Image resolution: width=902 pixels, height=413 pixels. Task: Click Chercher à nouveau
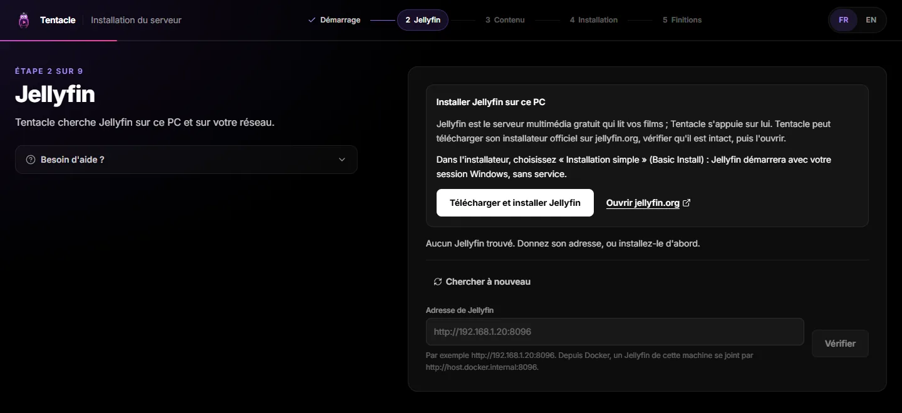[482, 282]
